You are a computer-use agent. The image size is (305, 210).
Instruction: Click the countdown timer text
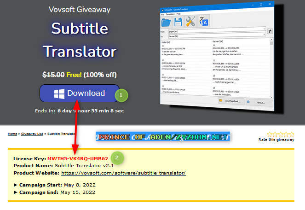80,111
